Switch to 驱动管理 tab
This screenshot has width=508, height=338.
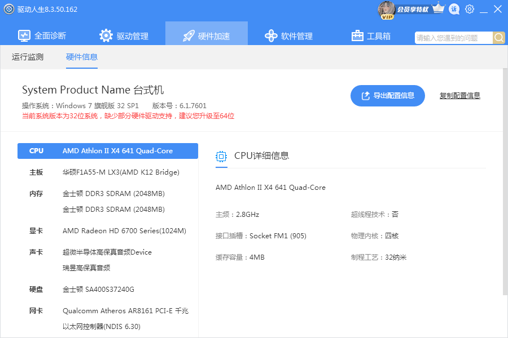pyautogui.click(x=124, y=36)
